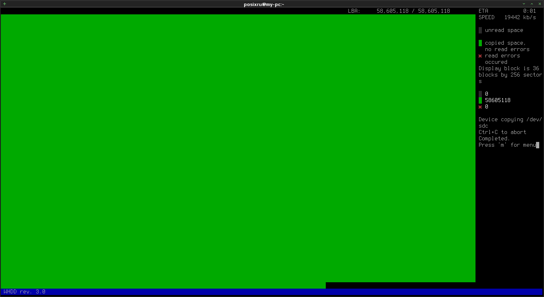The height and width of the screenshot is (297, 544).
Task: Click the window title posixru@my-pc:~
Action: [x=264, y=4]
